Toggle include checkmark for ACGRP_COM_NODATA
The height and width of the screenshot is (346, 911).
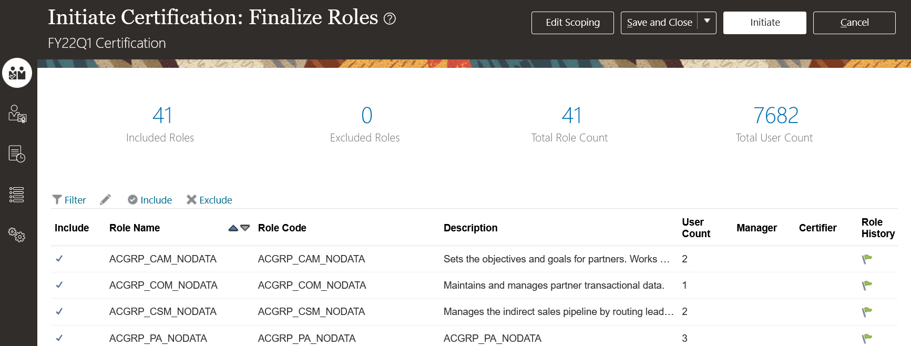point(59,285)
